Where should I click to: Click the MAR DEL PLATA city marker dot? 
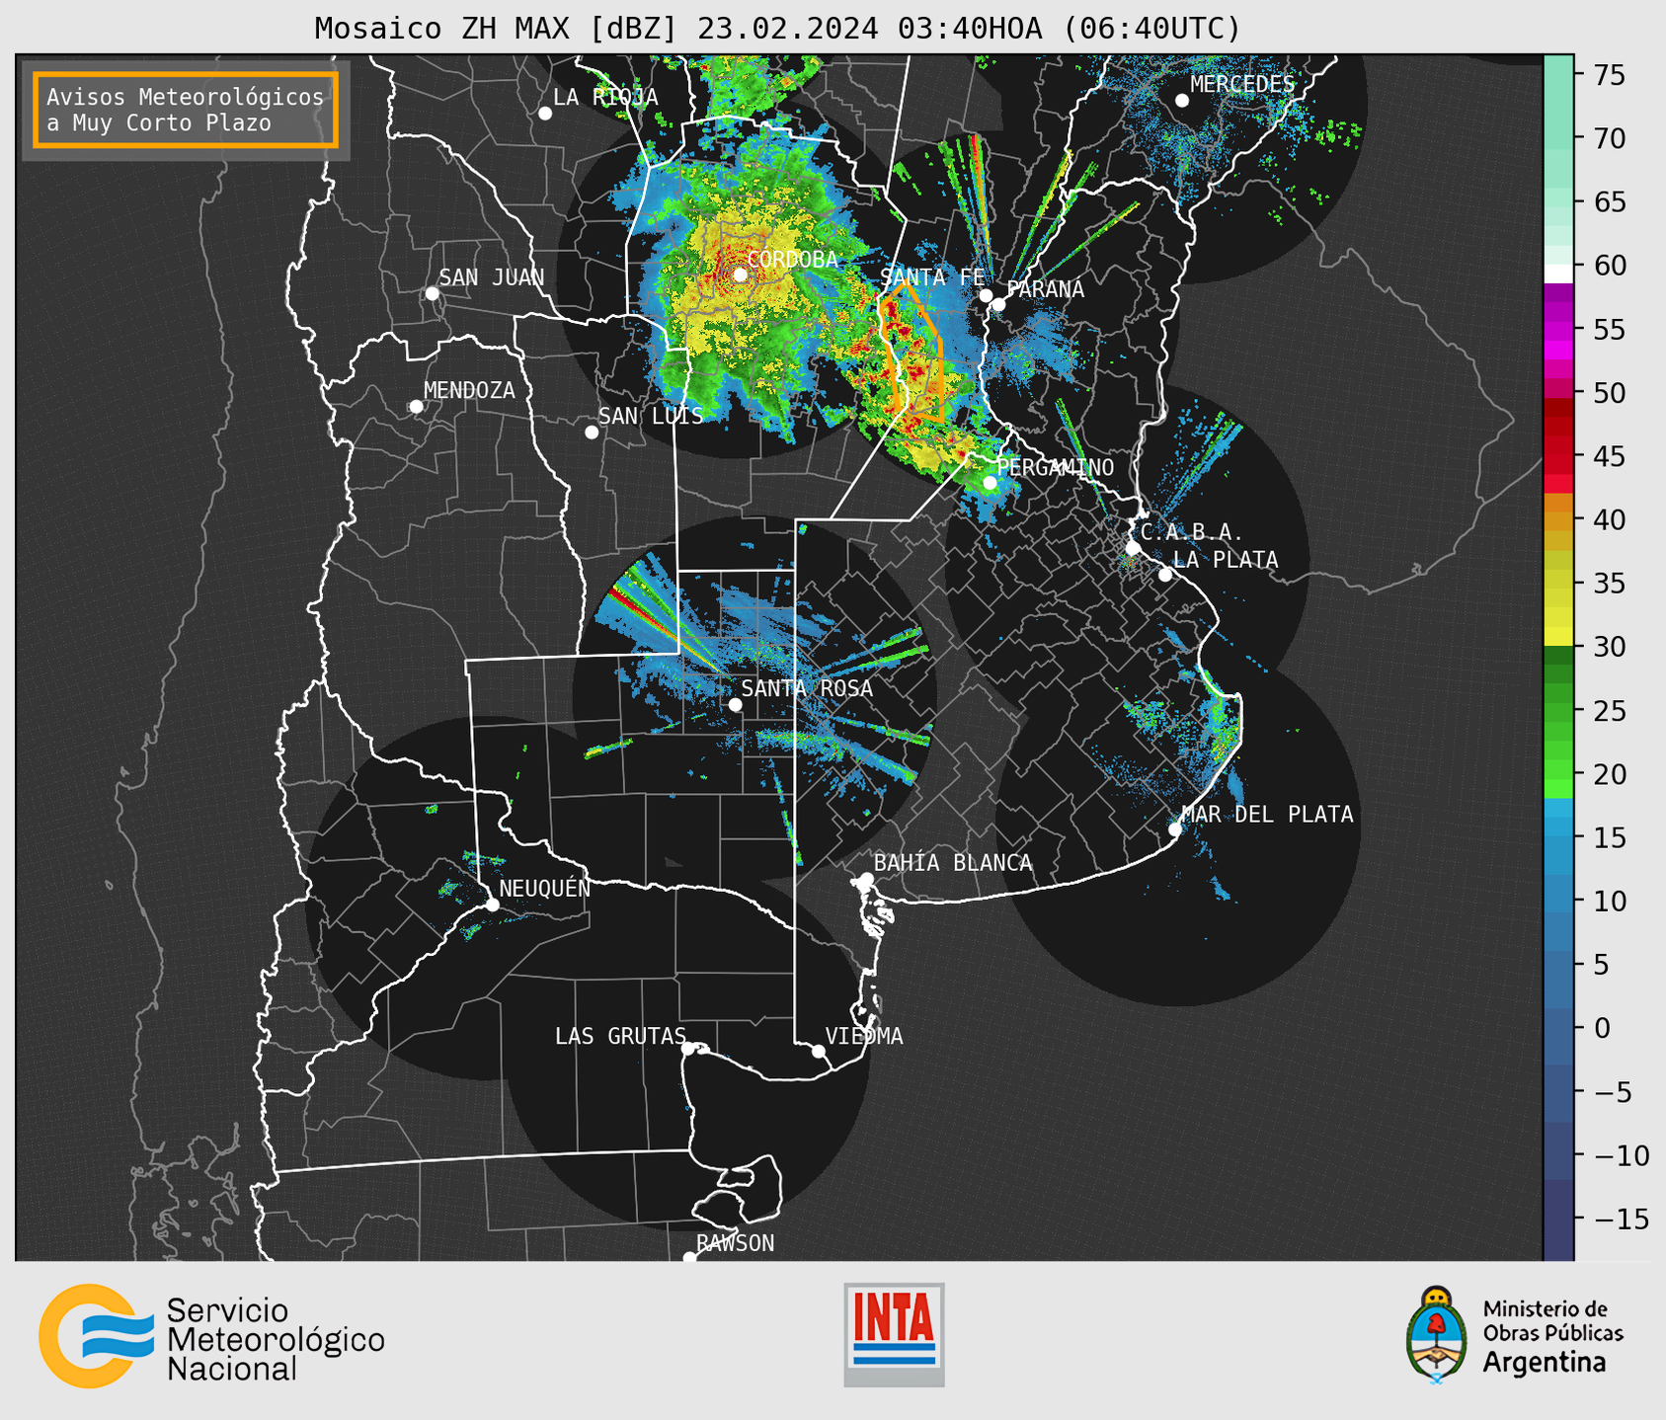coord(1175,828)
